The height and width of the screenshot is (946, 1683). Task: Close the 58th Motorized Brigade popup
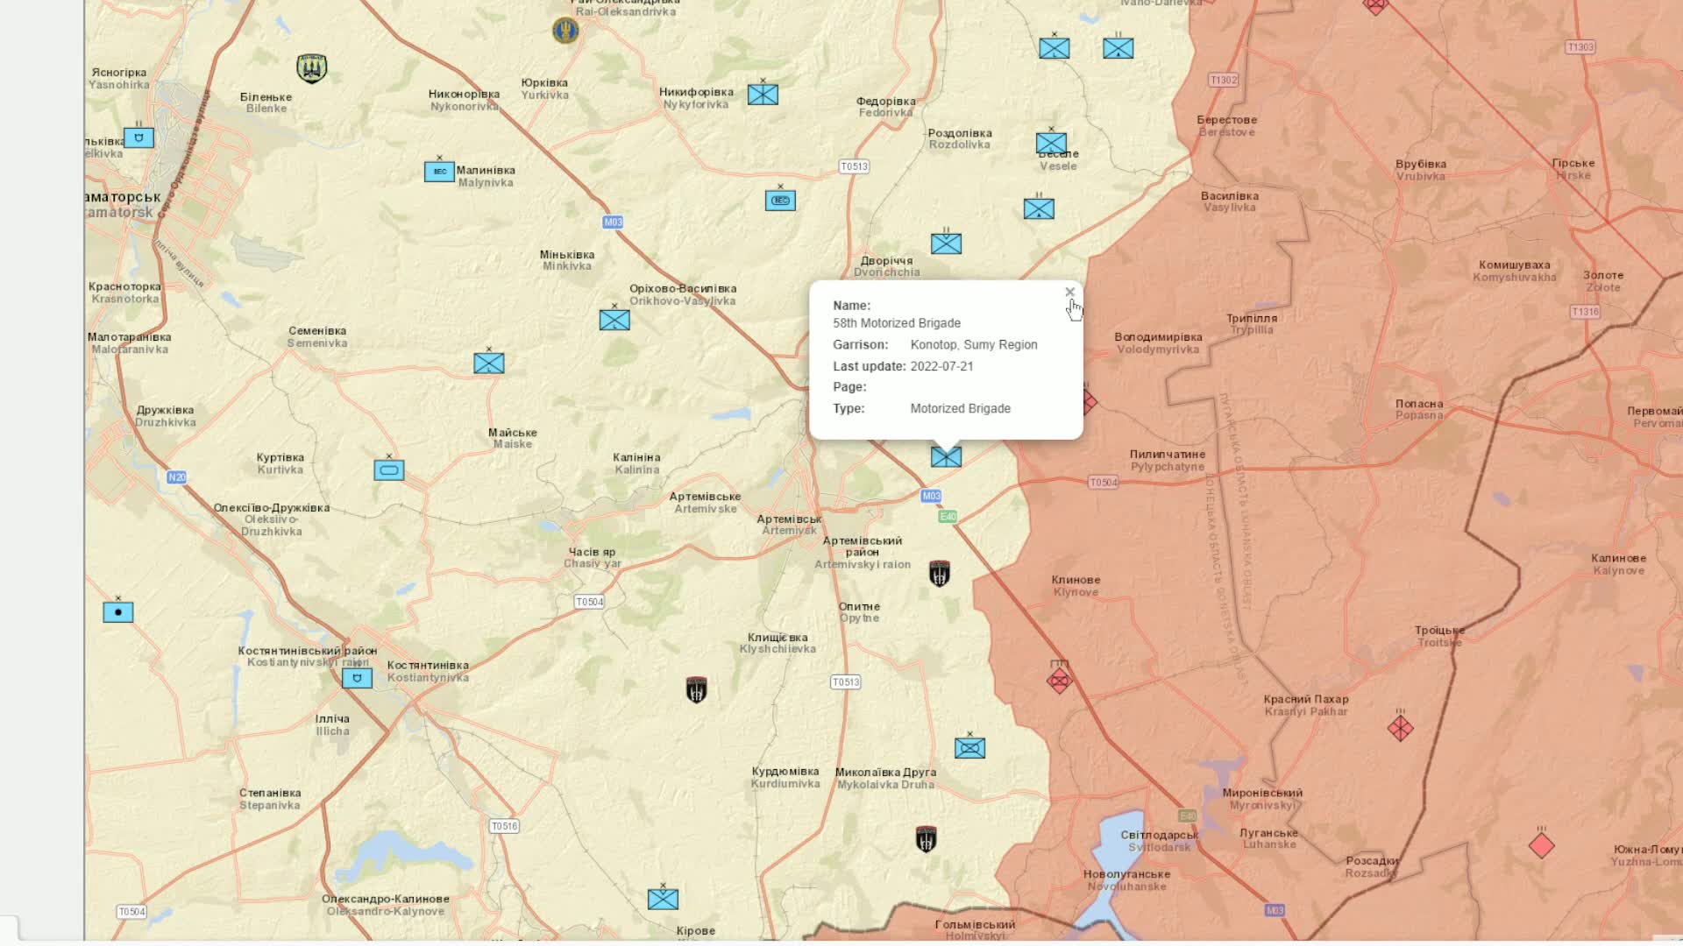(x=1069, y=293)
